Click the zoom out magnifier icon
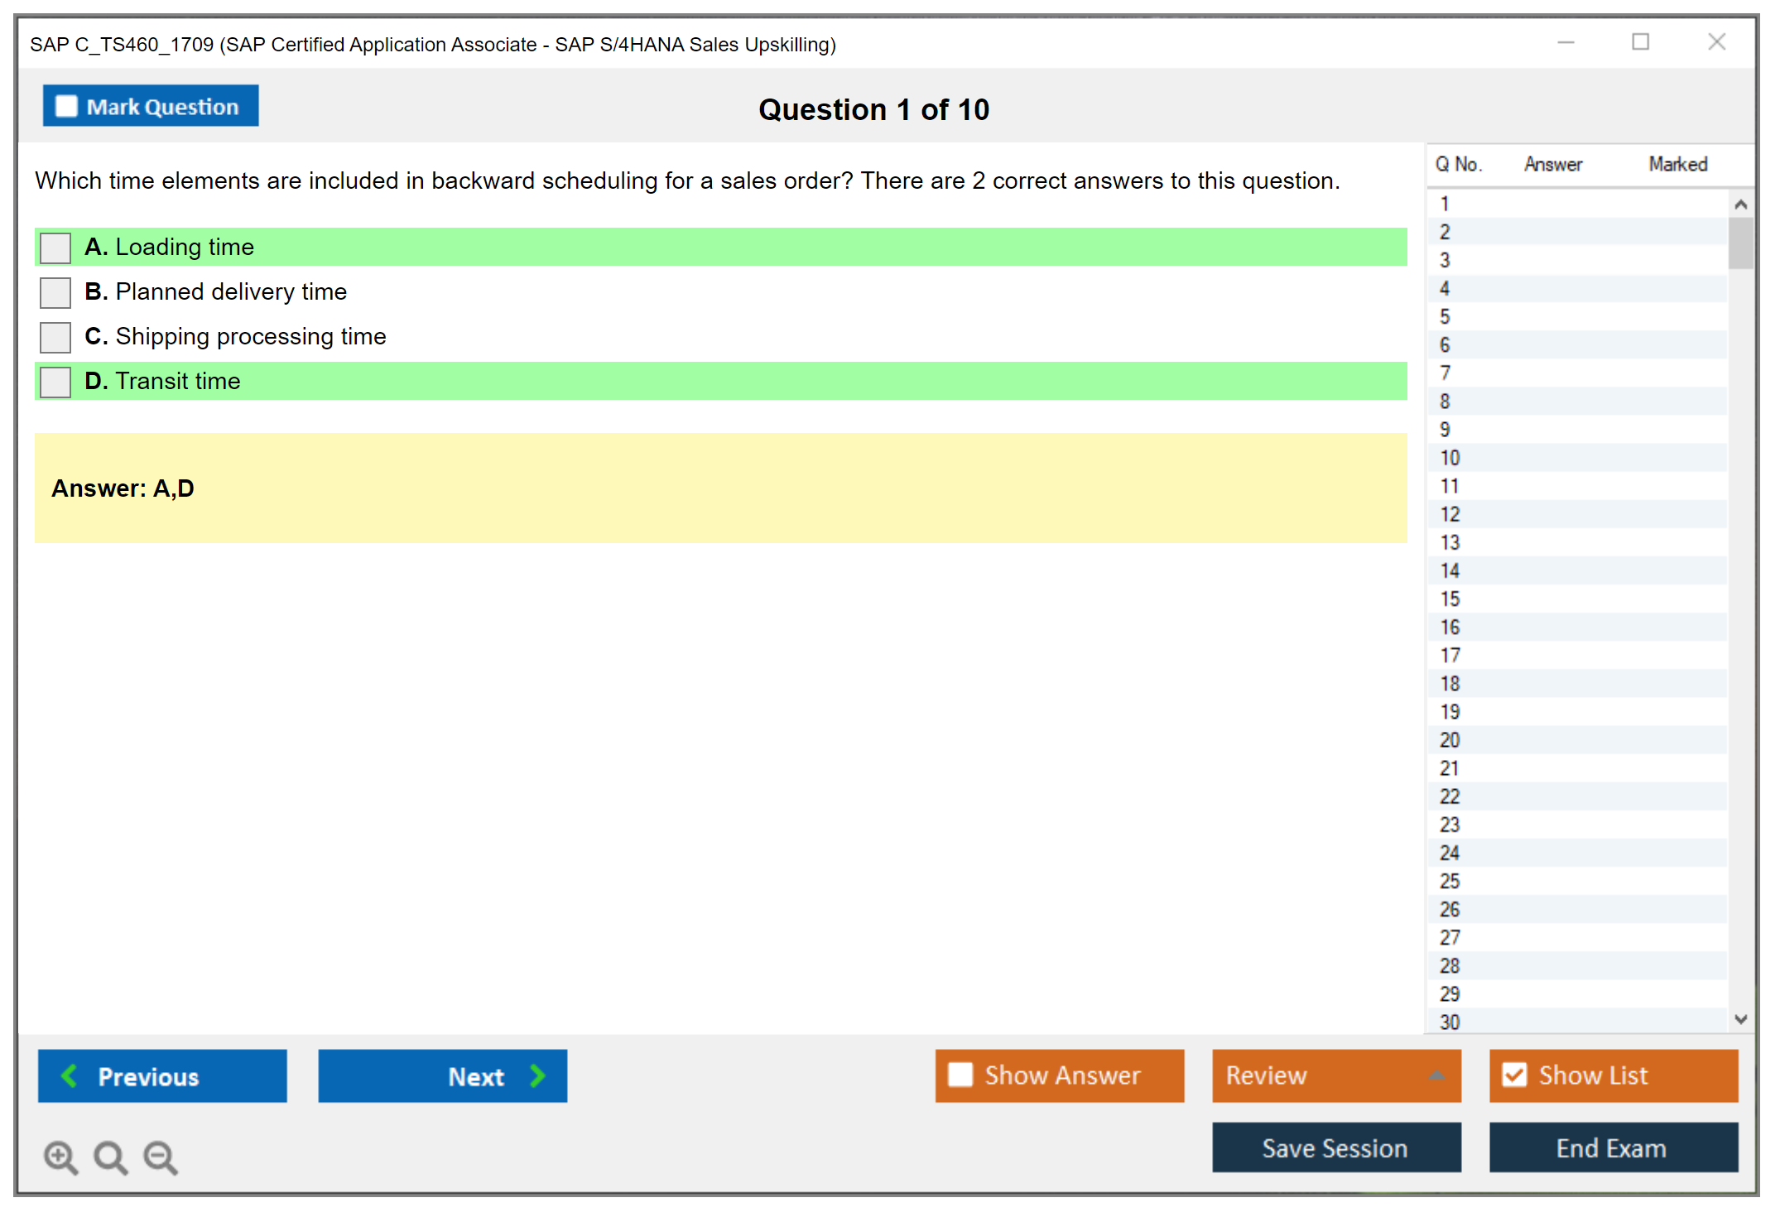The image size is (1780, 1217). coord(160,1156)
